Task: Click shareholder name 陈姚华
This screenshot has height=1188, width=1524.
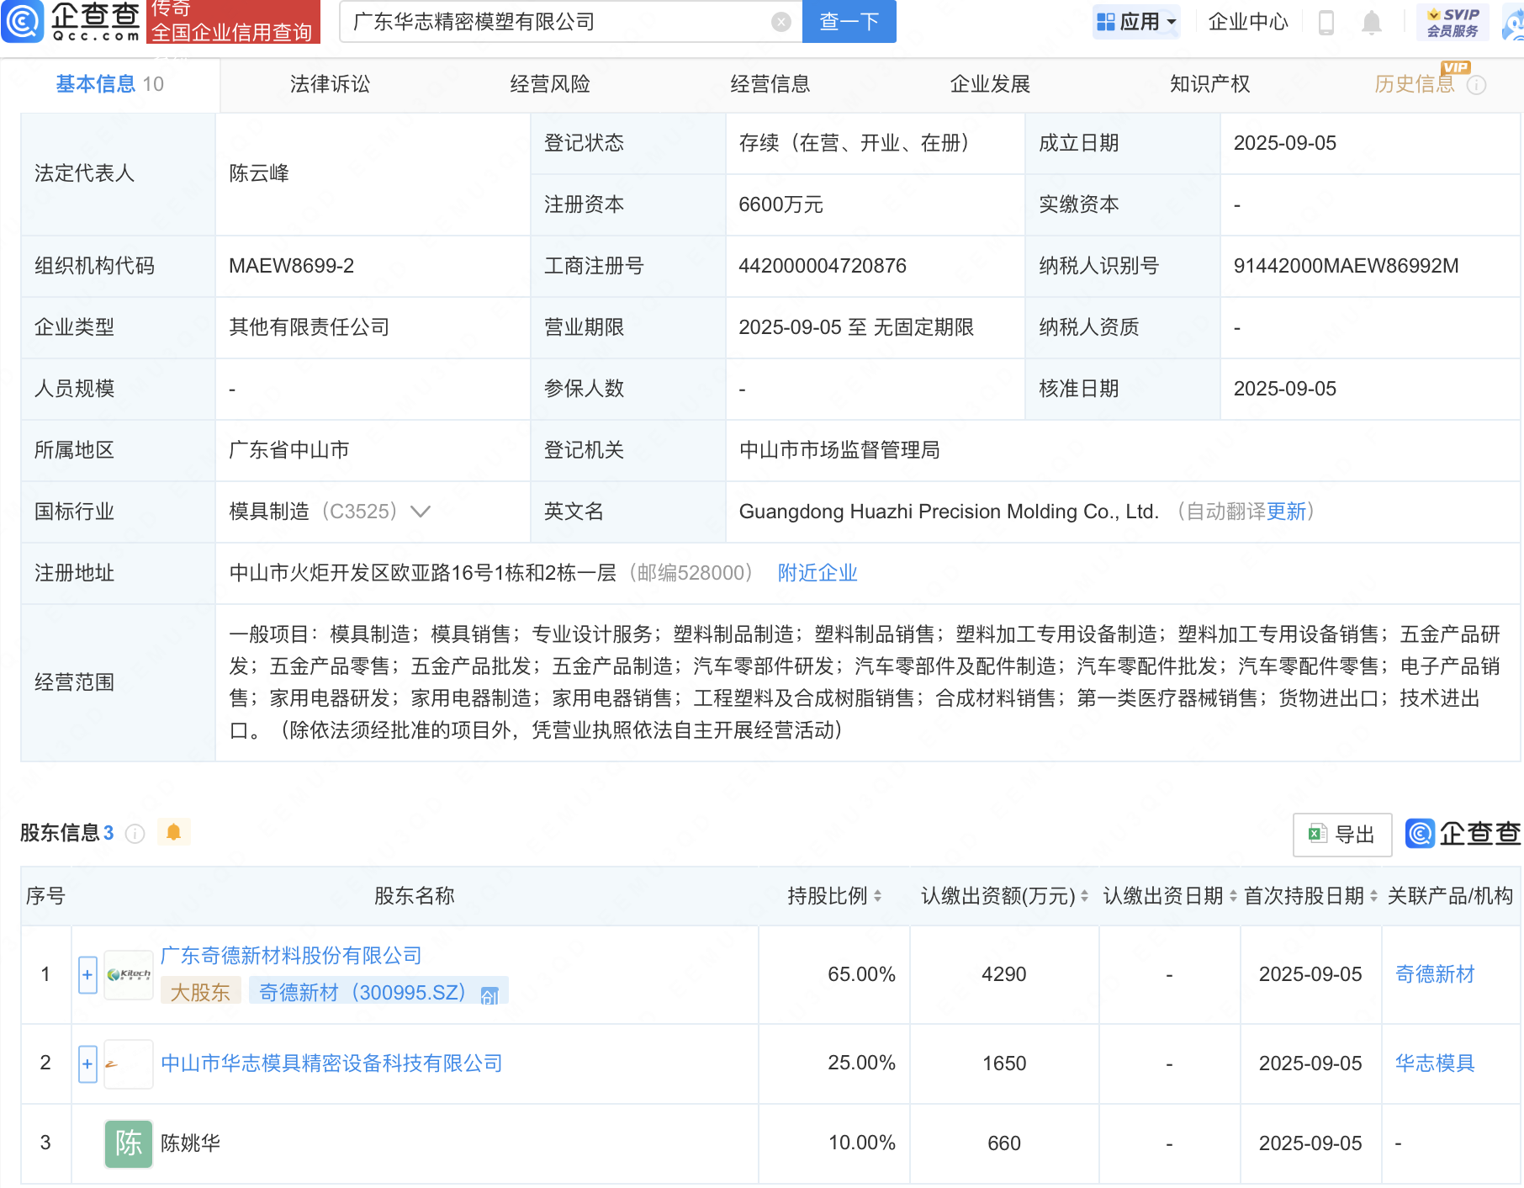Action: (x=190, y=1143)
